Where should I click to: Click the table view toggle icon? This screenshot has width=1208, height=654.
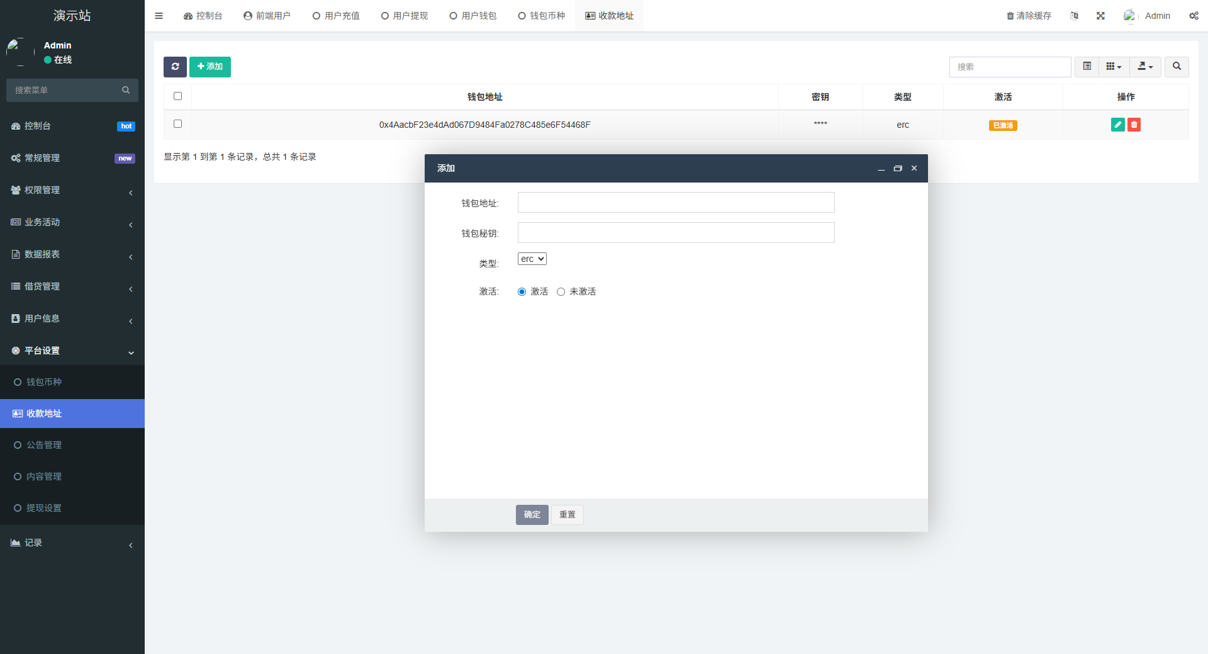pos(1086,67)
